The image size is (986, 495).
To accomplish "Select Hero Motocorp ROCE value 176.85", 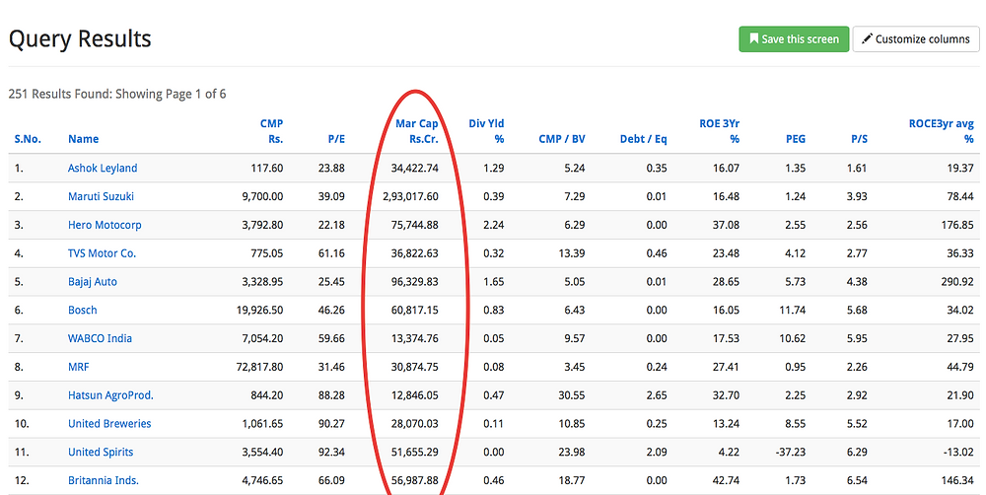I will [x=957, y=225].
